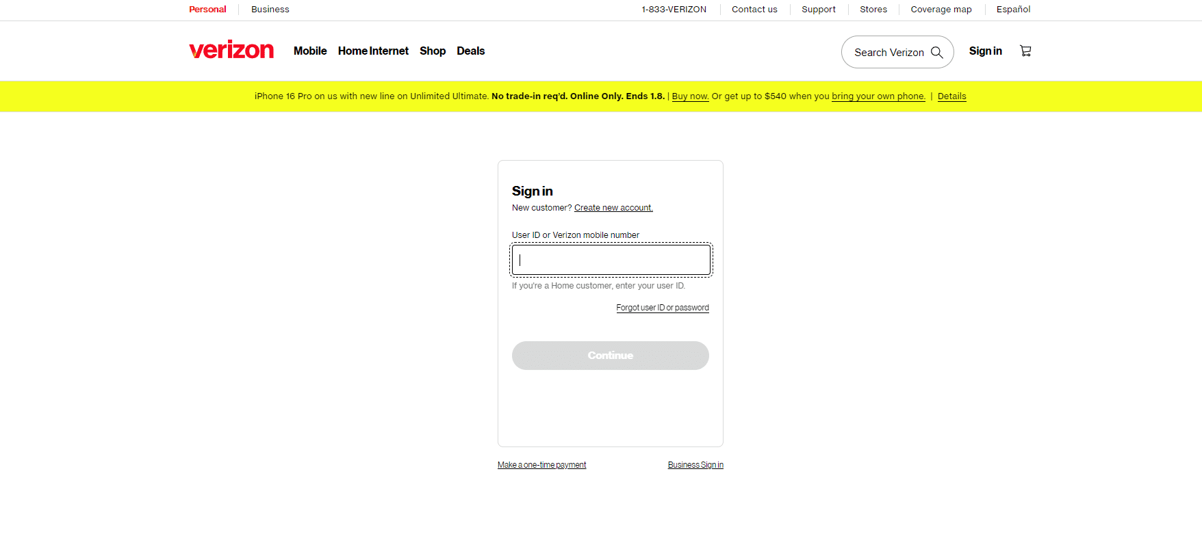Click Forgot user ID or password

click(663, 308)
